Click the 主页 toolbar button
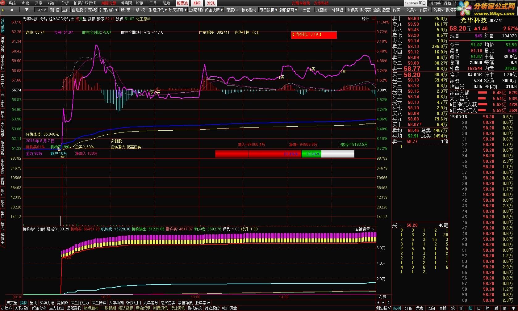 click(66, 10)
